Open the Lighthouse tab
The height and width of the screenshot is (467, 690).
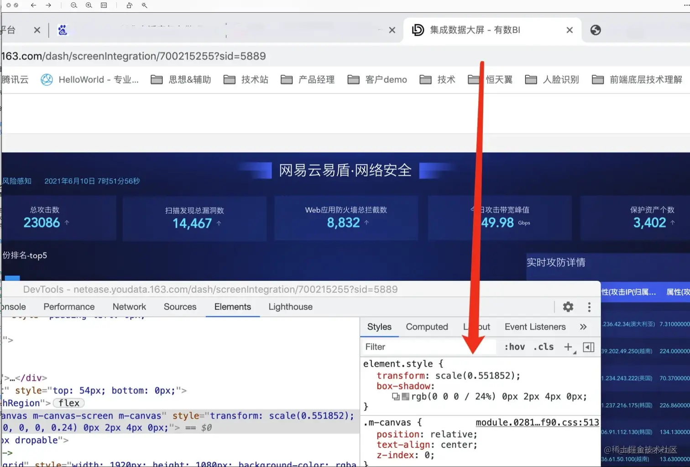point(290,307)
